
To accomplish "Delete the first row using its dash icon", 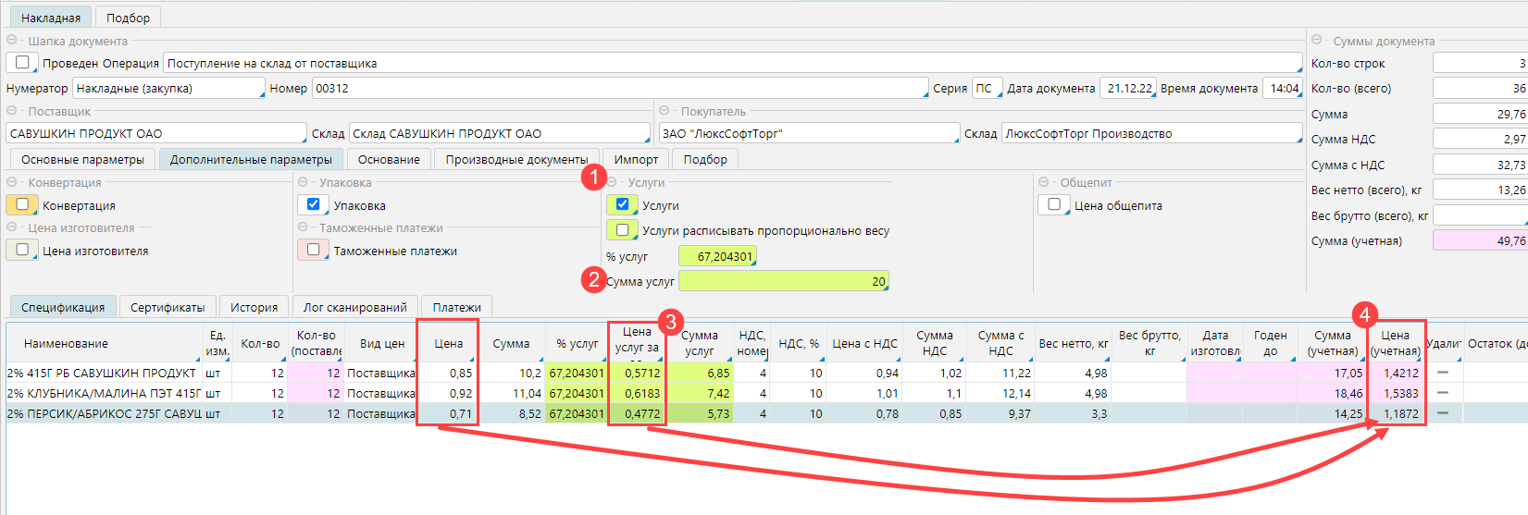I will (1442, 373).
